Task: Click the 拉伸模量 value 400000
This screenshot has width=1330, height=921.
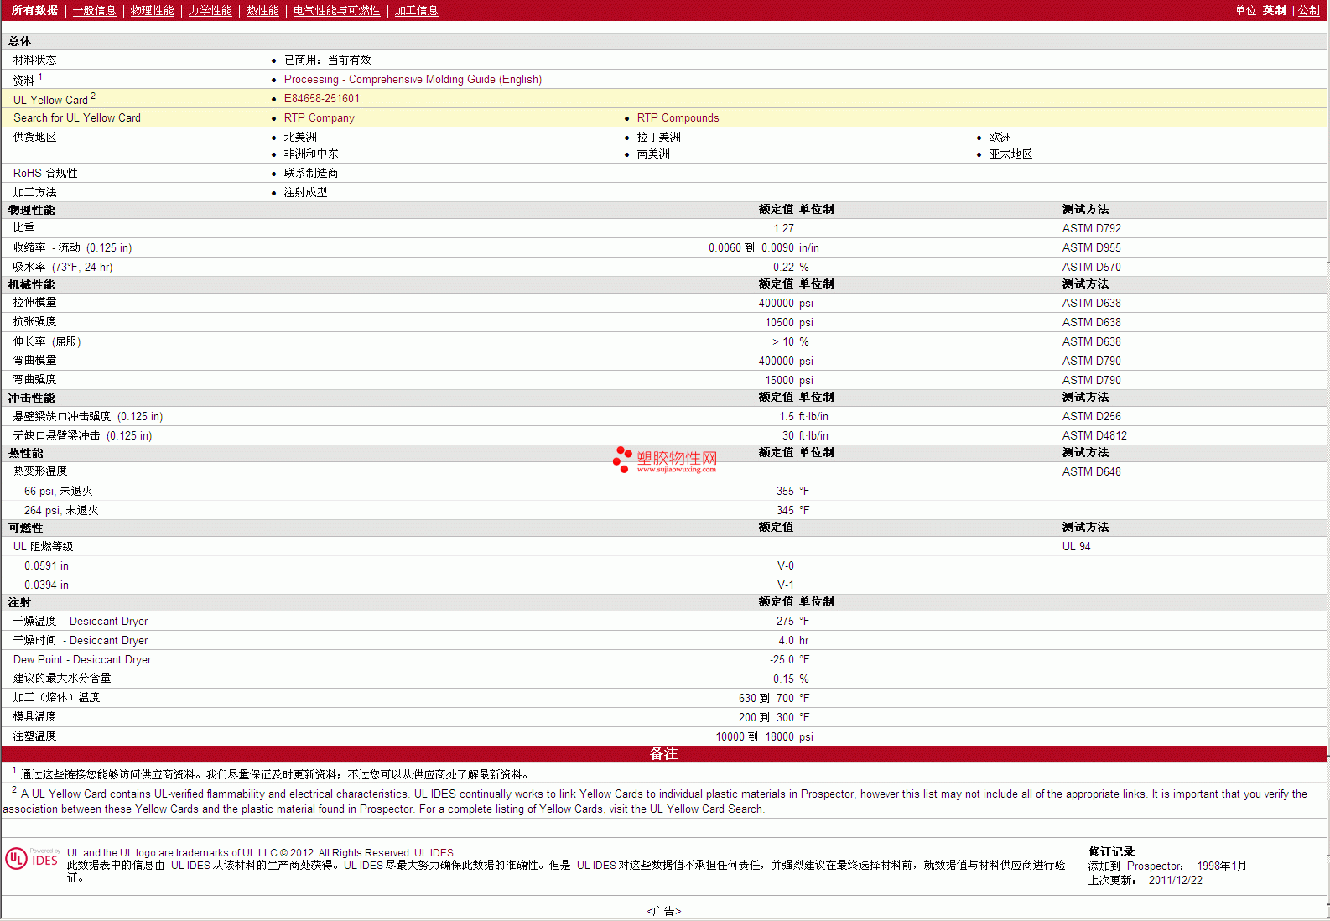Action: click(x=776, y=303)
